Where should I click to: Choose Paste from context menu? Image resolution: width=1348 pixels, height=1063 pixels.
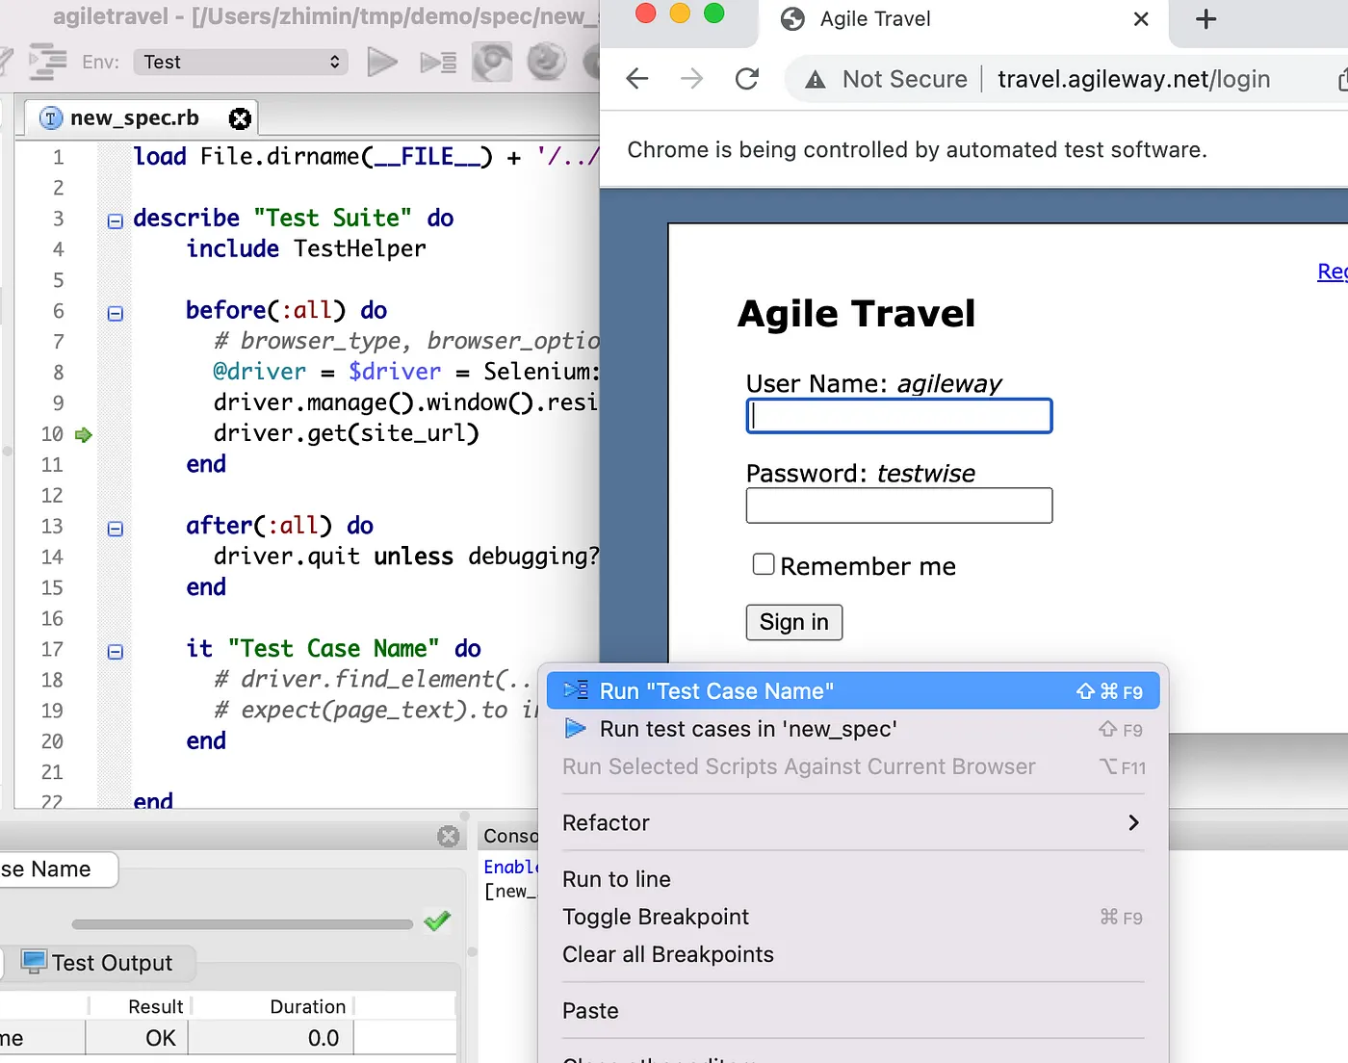point(853,1011)
